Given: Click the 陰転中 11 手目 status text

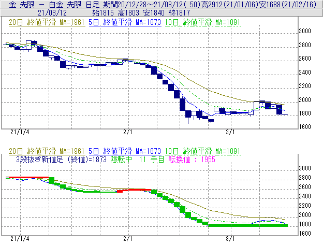Looking at the screenshot, I should (x=137, y=160).
